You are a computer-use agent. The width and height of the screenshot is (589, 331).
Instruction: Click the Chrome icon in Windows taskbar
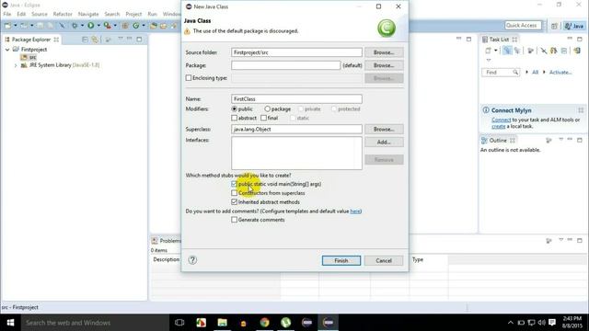coord(264,323)
